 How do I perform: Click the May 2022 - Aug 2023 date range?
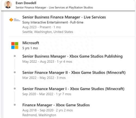[x=38, y=61]
